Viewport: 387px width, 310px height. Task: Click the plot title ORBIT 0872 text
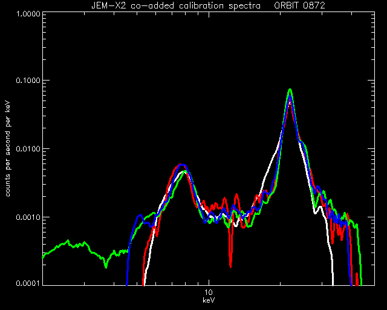pyautogui.click(x=300, y=5)
